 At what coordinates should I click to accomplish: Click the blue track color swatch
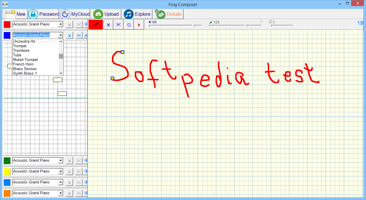coord(7,35)
